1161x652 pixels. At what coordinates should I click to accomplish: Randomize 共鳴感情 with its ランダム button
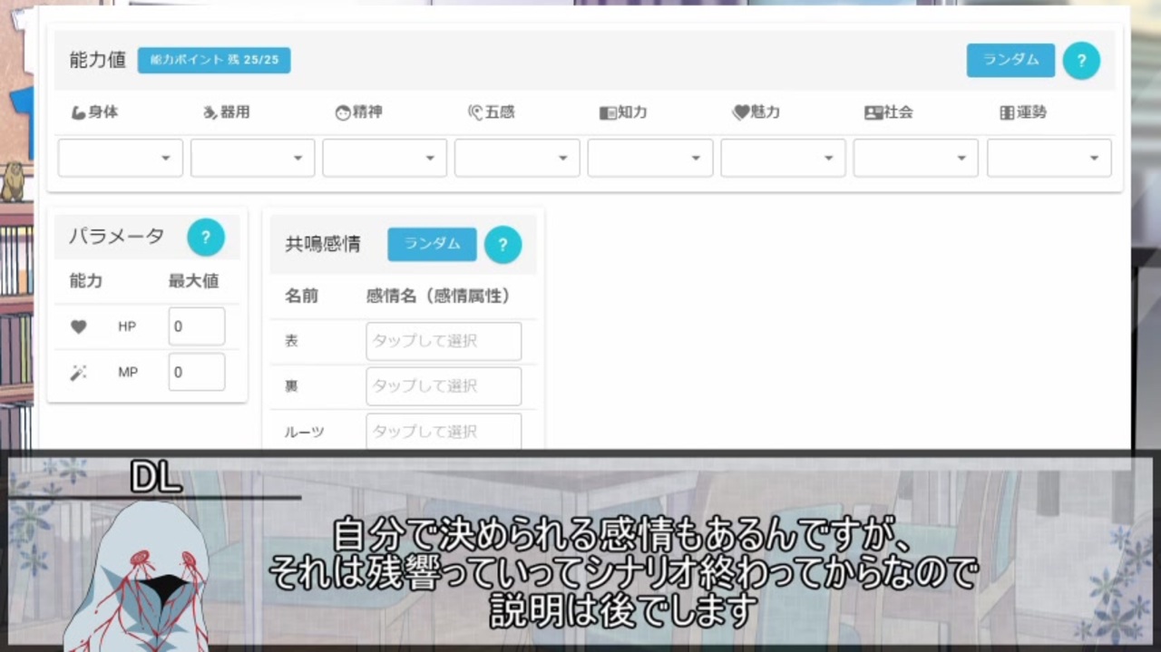(432, 244)
